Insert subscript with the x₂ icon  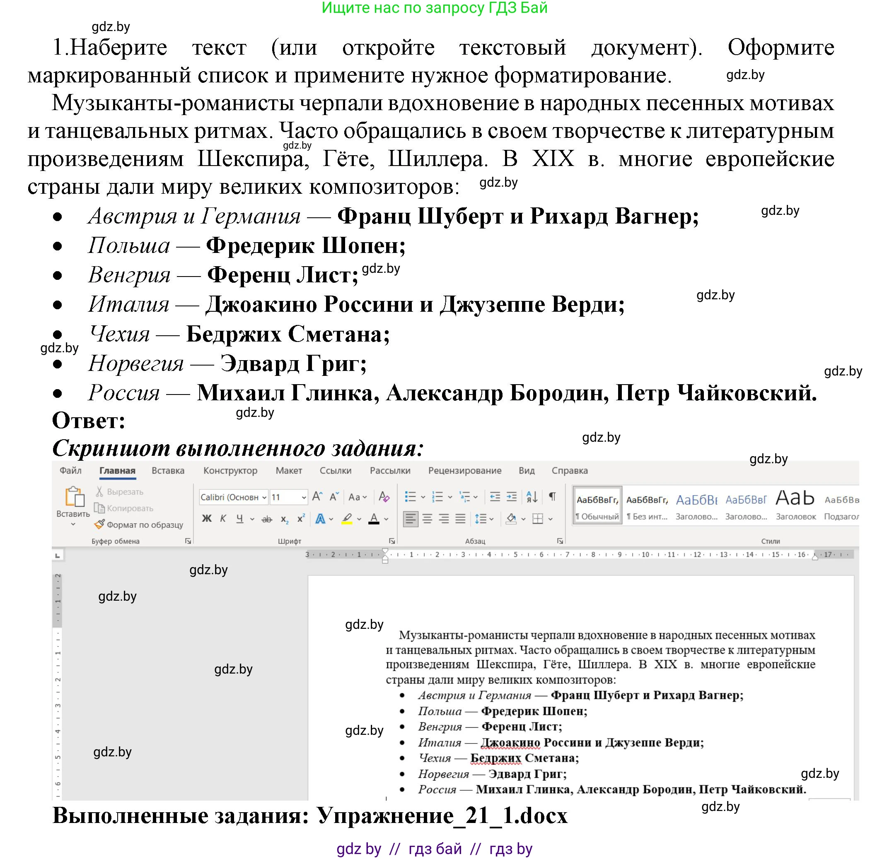[x=285, y=519]
